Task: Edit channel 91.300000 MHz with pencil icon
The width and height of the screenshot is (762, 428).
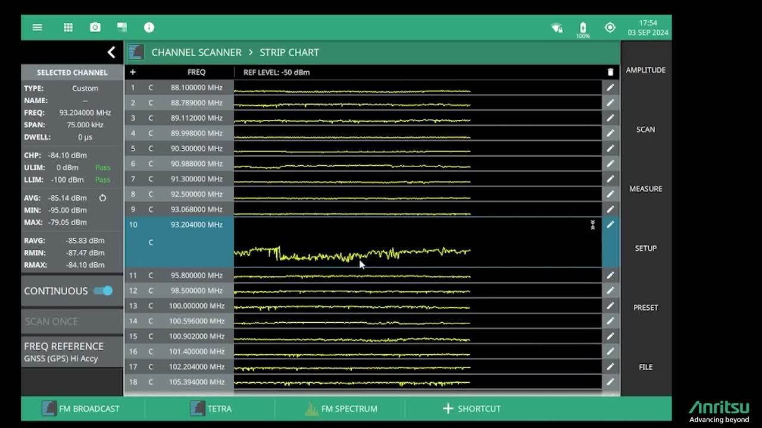Action: [x=610, y=179]
